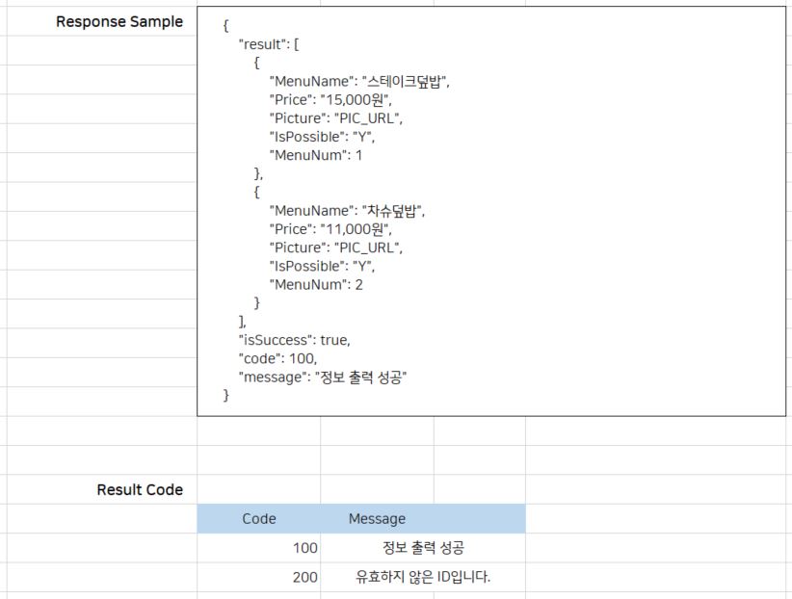The width and height of the screenshot is (792, 599).
Task: Select the table cell with code 200
Action: pyautogui.click(x=304, y=579)
